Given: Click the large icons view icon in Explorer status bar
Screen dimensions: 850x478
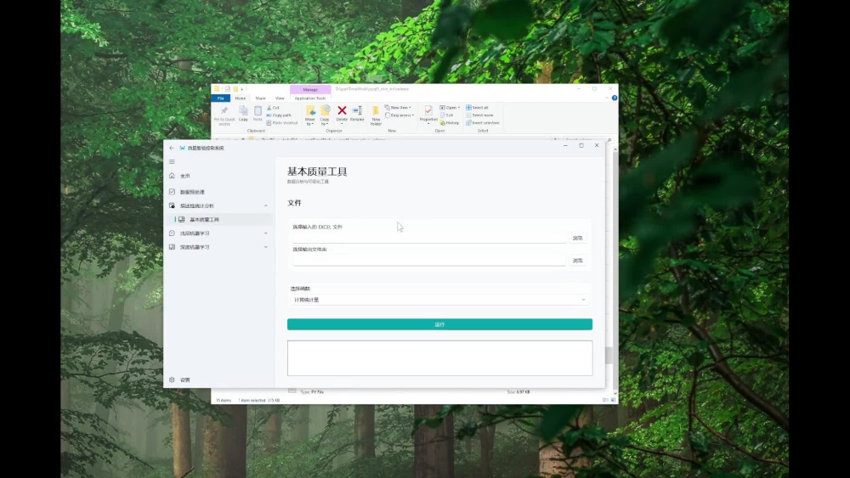Looking at the screenshot, I should [613, 400].
